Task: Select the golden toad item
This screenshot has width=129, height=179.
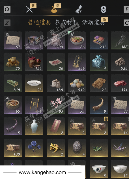Action: tap(56, 148)
